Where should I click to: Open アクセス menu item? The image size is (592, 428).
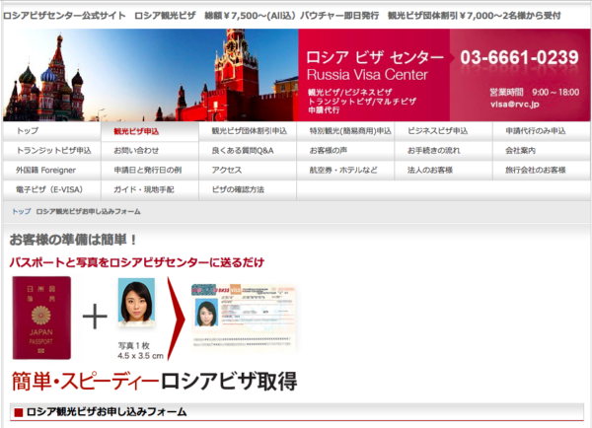226,170
